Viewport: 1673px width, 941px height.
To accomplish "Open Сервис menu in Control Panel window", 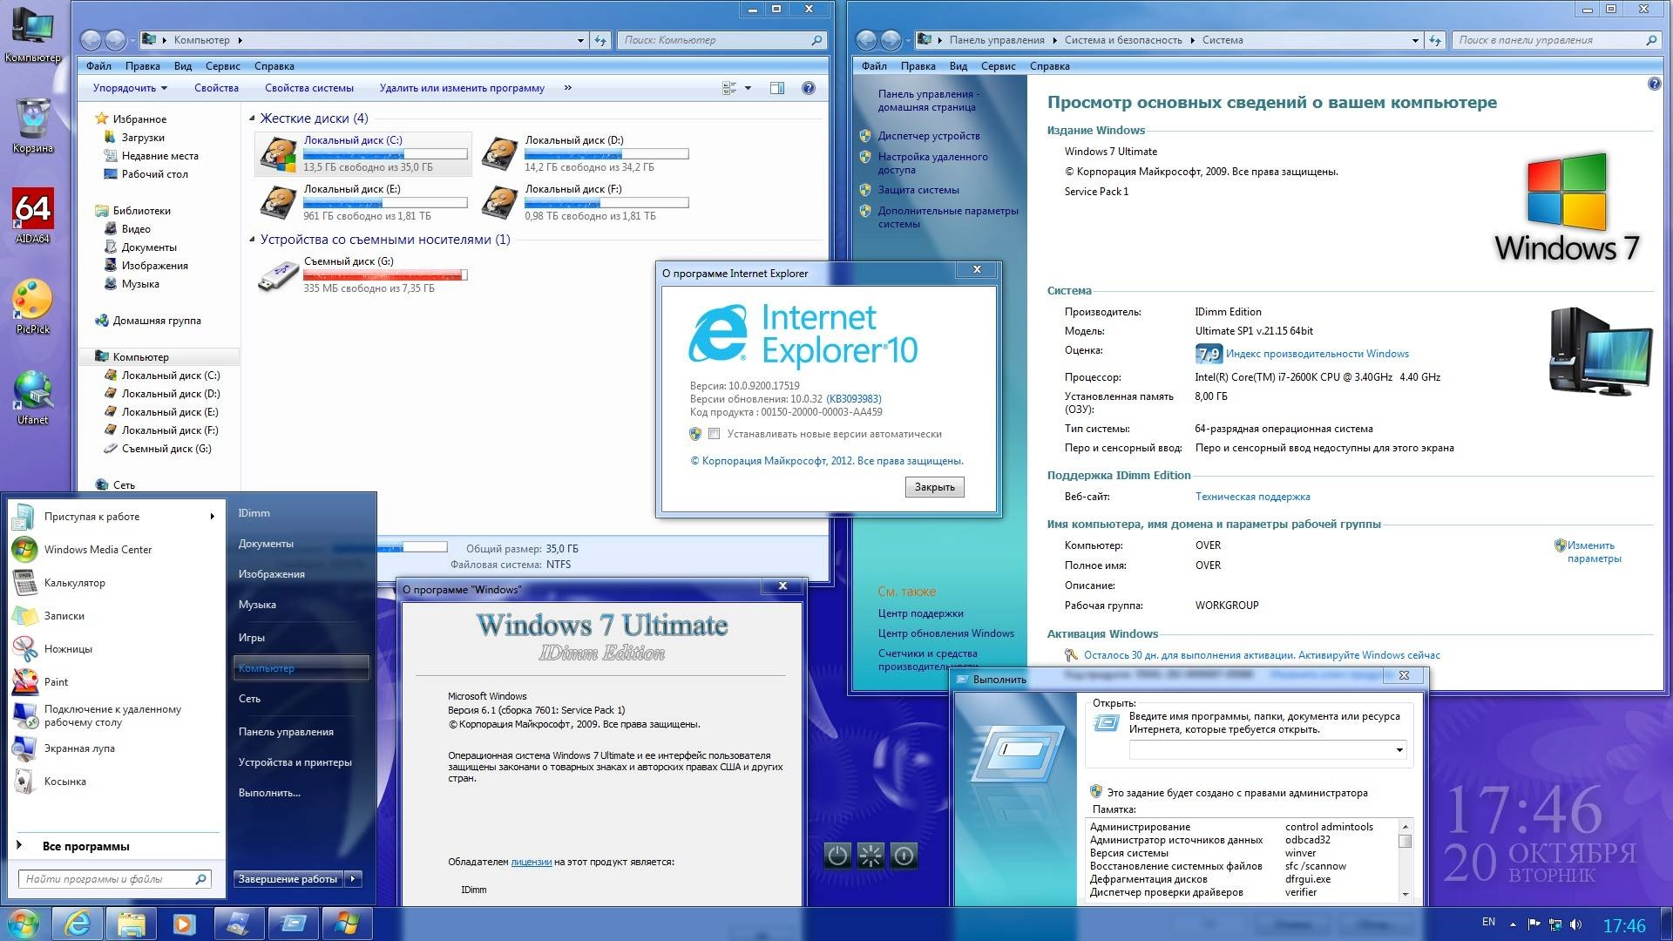I will pyautogui.click(x=998, y=66).
